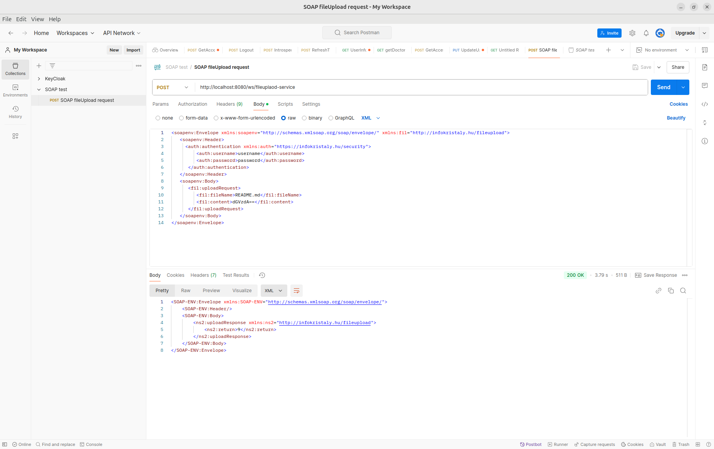Viewport: 714px width, 449px height.
Task: Open the Cookies link
Action: [679, 104]
